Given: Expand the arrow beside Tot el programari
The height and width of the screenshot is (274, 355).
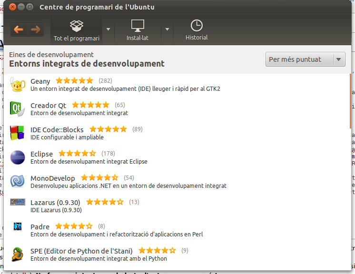Looking at the screenshot, I should click(108, 29).
